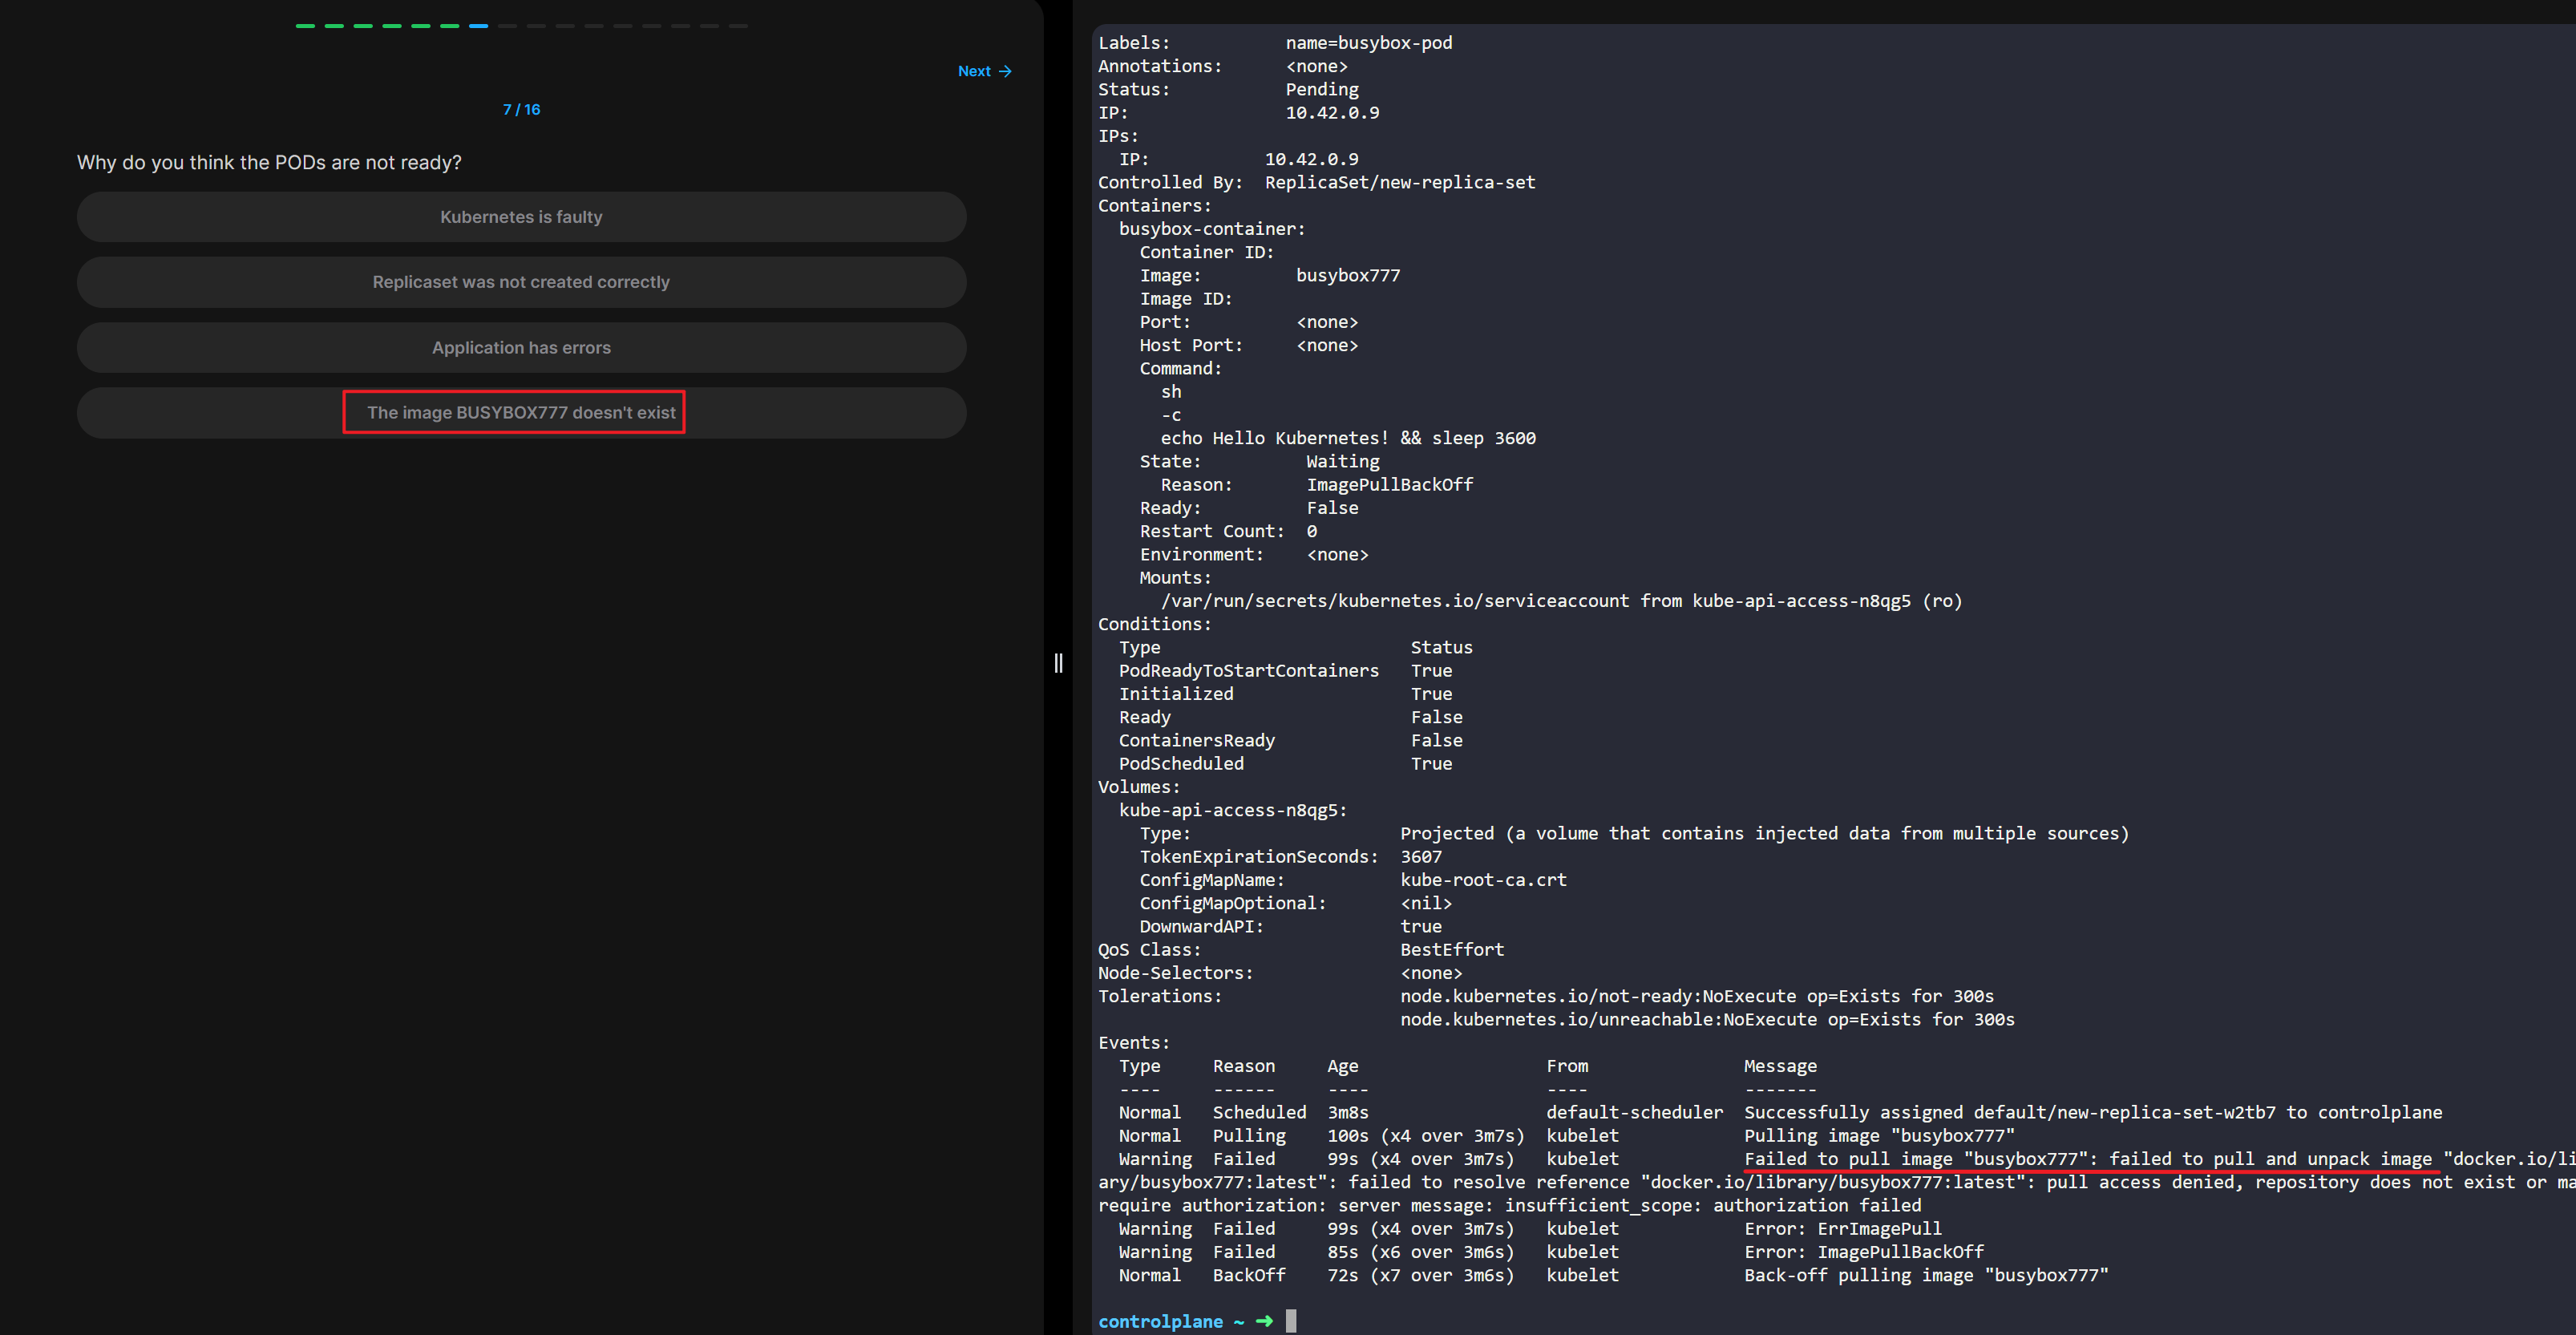Select answer 'Kubernetes is faulty'

click(521, 217)
